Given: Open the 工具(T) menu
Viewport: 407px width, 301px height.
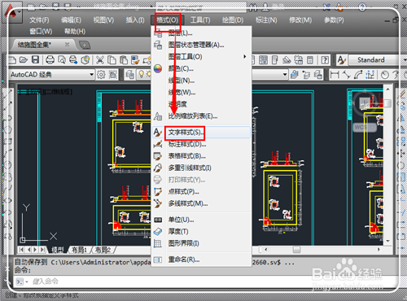Looking at the screenshot, I should [200, 20].
